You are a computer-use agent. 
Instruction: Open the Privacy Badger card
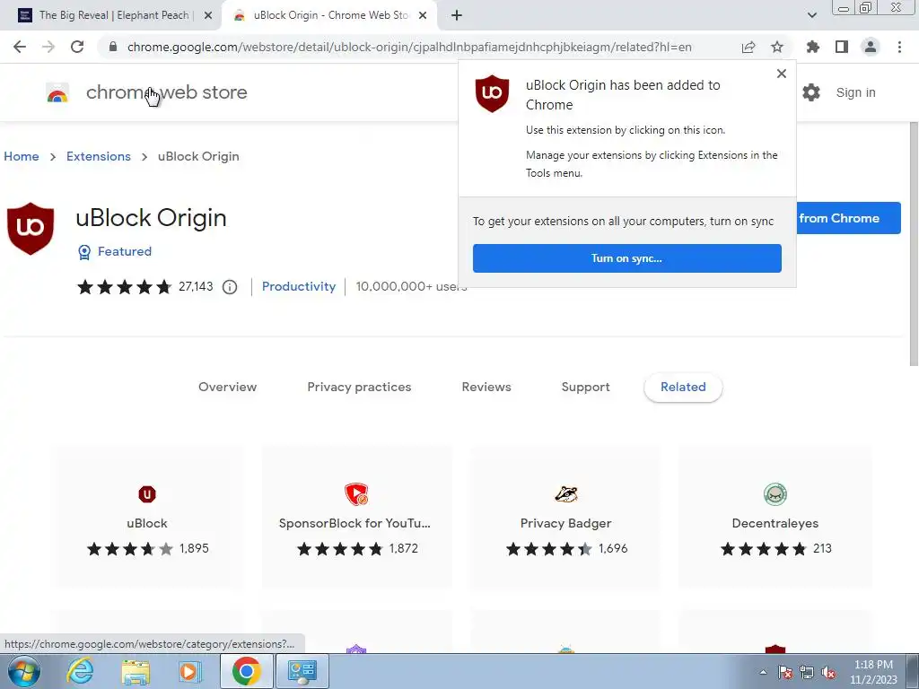(x=565, y=518)
